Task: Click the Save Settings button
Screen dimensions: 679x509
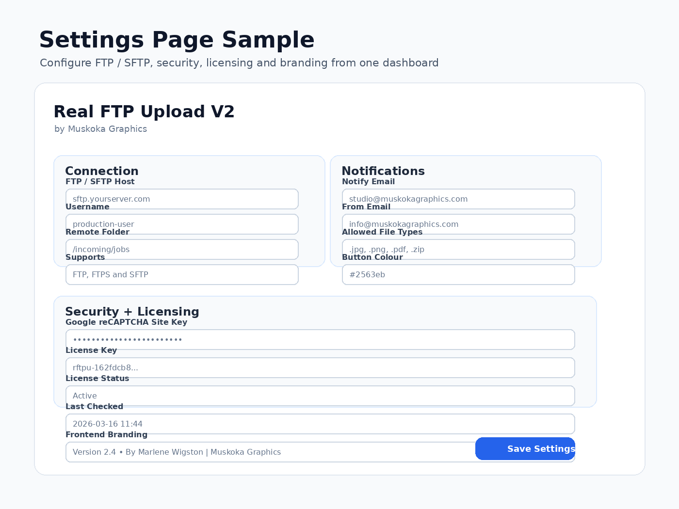Action: pyautogui.click(x=525, y=449)
